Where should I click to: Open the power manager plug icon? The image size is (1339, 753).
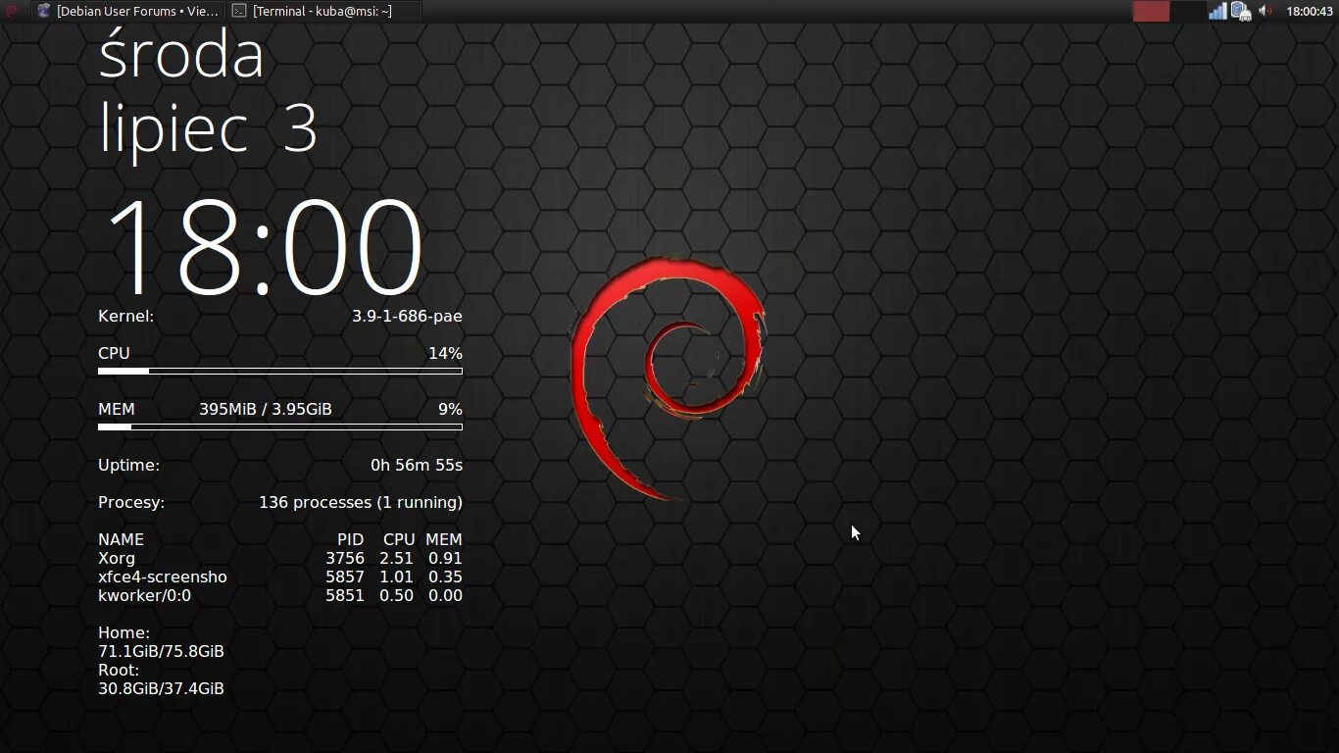(1241, 12)
